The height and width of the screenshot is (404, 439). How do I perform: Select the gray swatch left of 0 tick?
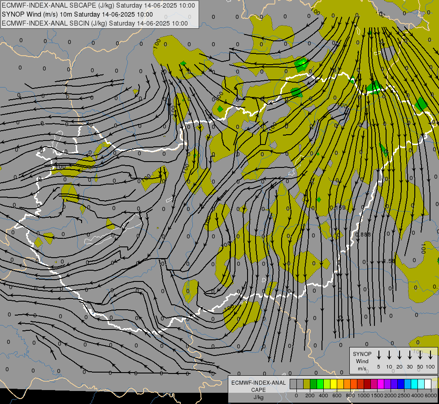pyautogui.click(x=293, y=384)
